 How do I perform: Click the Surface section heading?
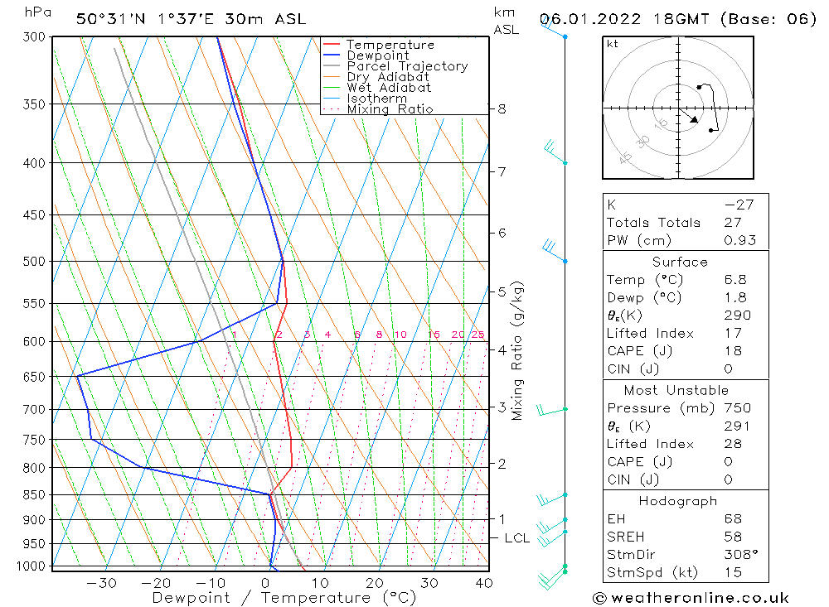tap(680, 262)
